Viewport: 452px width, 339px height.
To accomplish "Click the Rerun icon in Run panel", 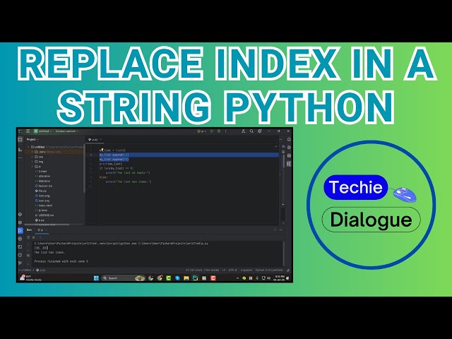I will click(28, 237).
